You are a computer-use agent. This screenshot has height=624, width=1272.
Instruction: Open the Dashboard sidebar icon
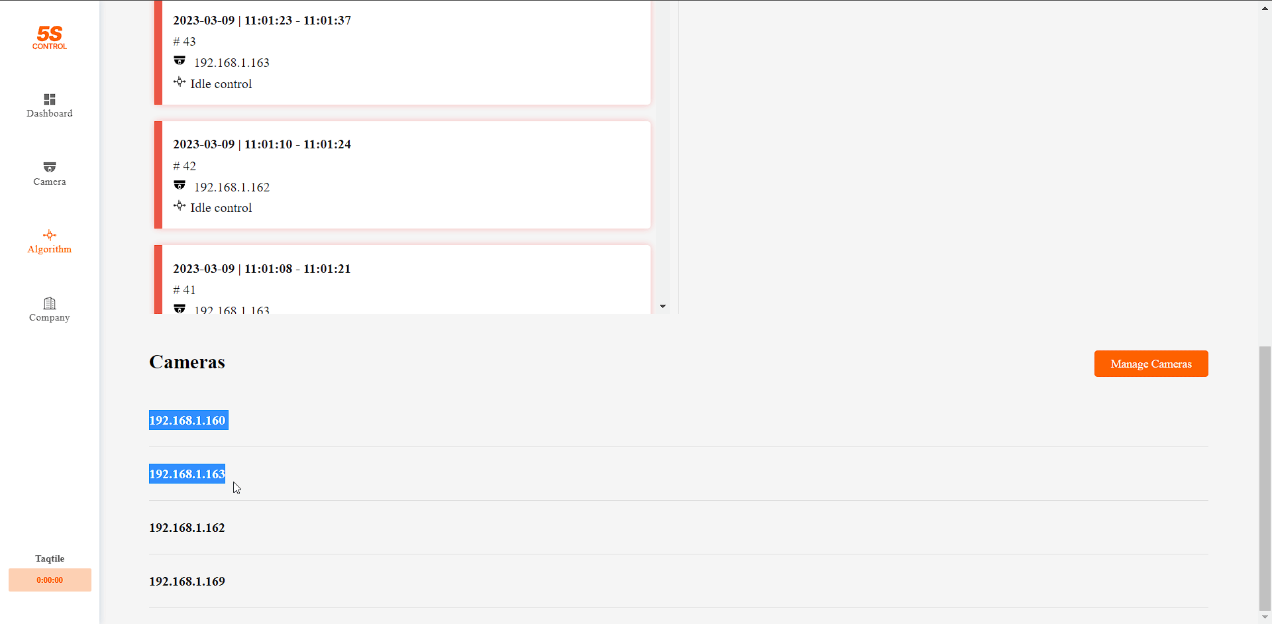tap(50, 99)
